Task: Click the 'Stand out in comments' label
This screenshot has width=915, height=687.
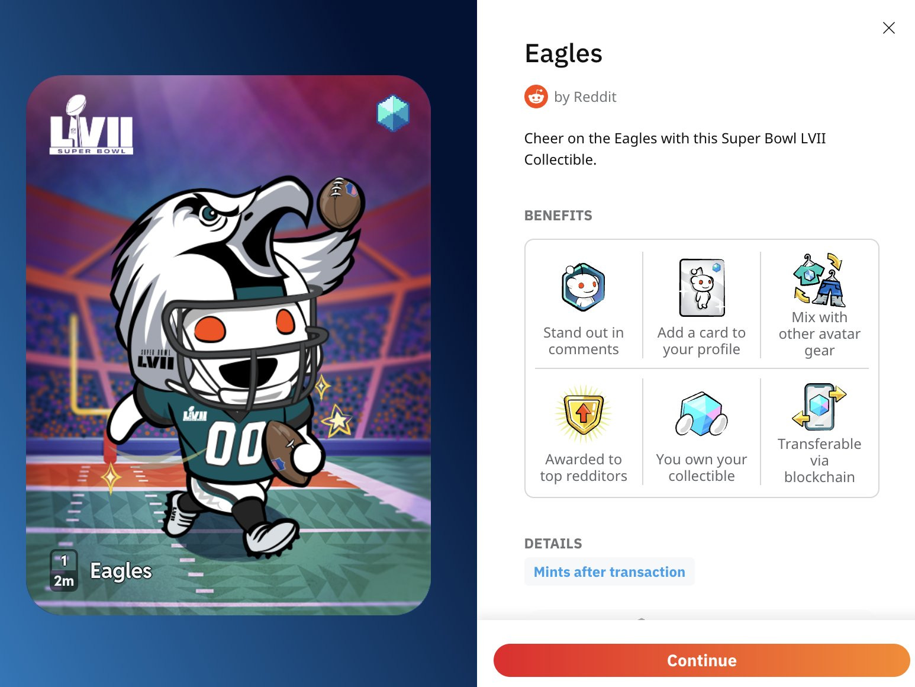Action: [x=584, y=341]
